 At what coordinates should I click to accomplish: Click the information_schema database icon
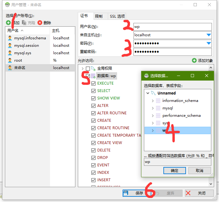pyautogui.click(x=158, y=101)
